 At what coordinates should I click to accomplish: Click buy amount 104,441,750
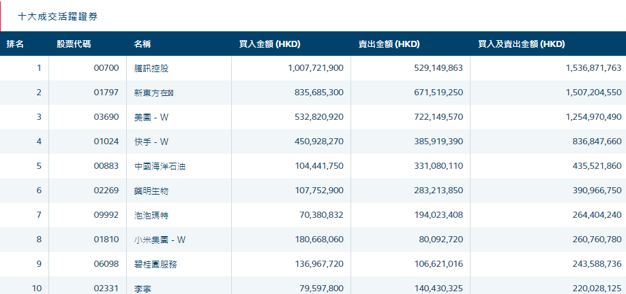click(319, 166)
